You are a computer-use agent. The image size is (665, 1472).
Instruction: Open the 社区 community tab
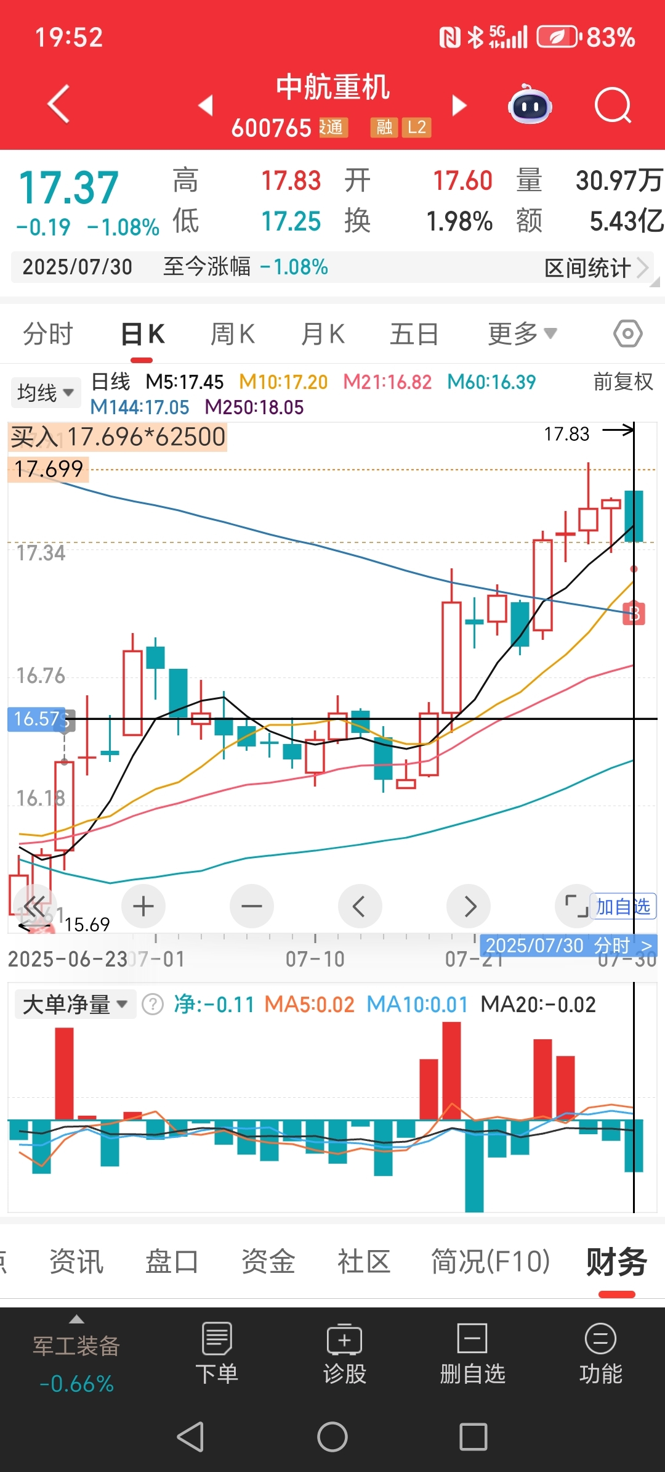click(x=364, y=1261)
